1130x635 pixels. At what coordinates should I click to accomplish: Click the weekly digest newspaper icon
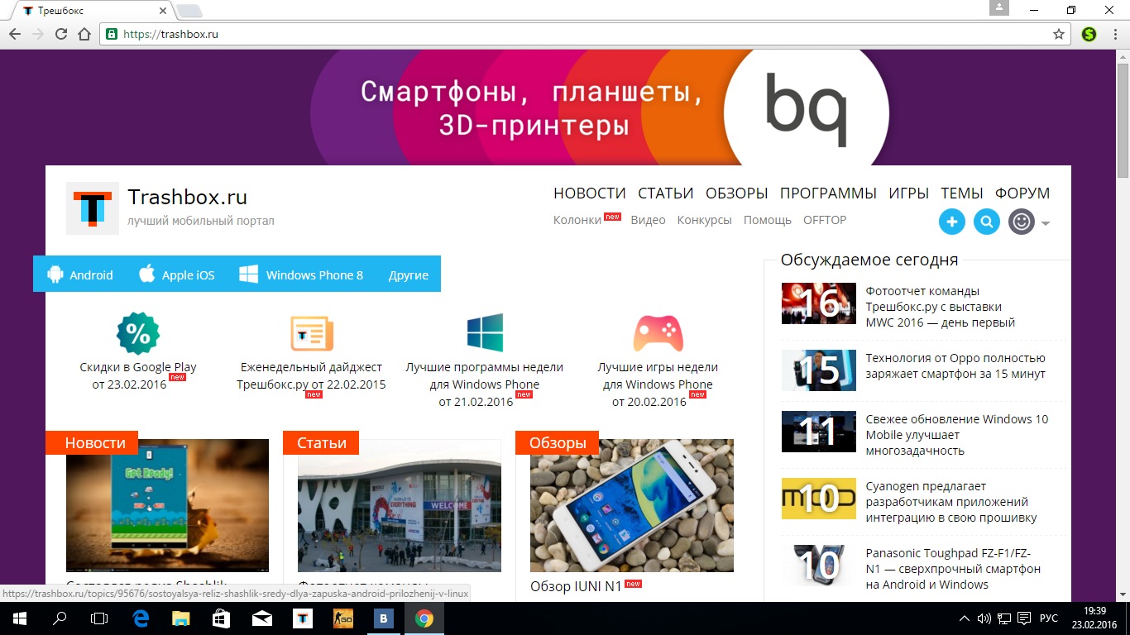click(x=311, y=333)
